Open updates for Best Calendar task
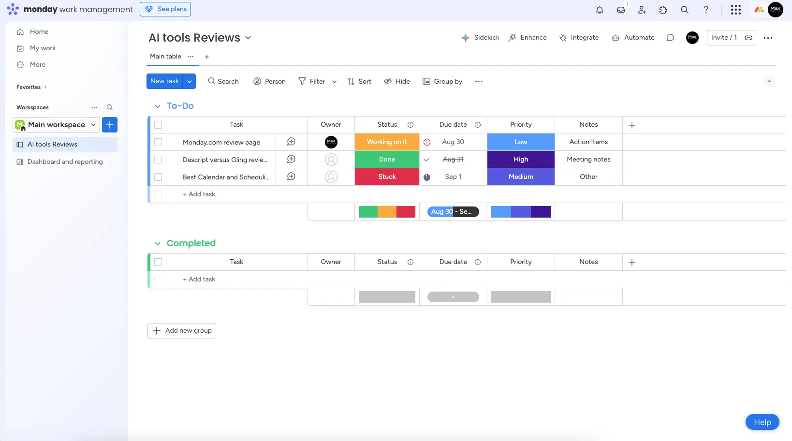The width and height of the screenshot is (792, 441). 291,176
